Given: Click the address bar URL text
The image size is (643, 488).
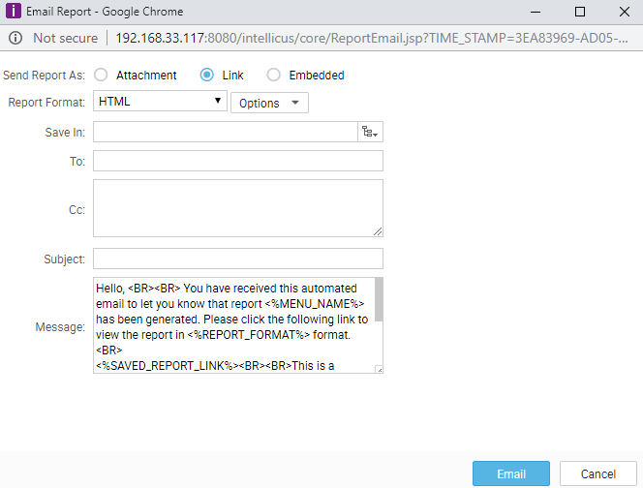Looking at the screenshot, I should pos(372,38).
